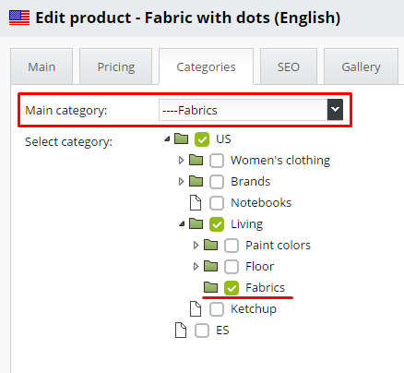The image size is (404, 373).
Task: Select the Floor category label
Action: pyautogui.click(x=259, y=267)
